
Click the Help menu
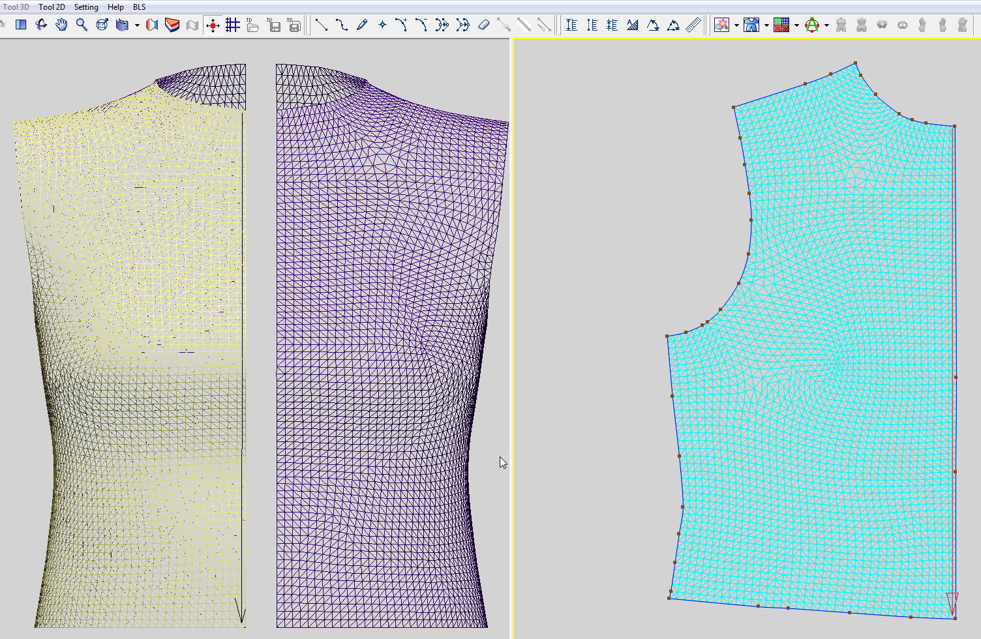click(x=115, y=7)
